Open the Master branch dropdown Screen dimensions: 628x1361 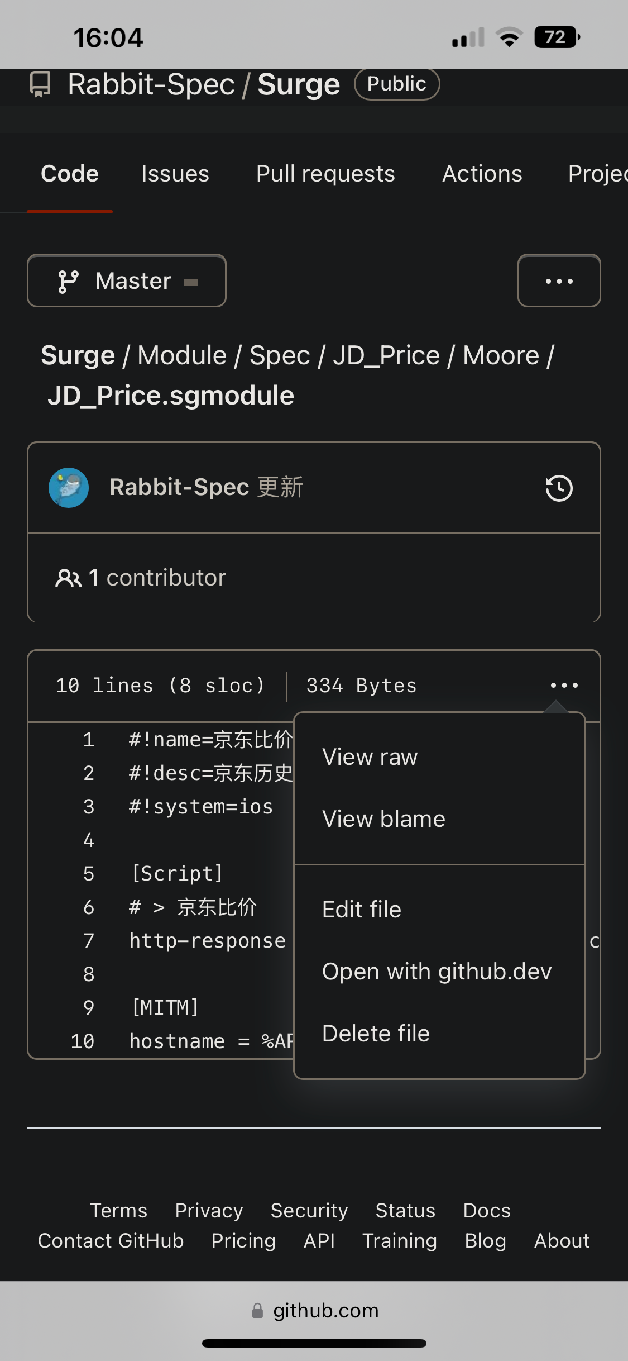coord(127,281)
